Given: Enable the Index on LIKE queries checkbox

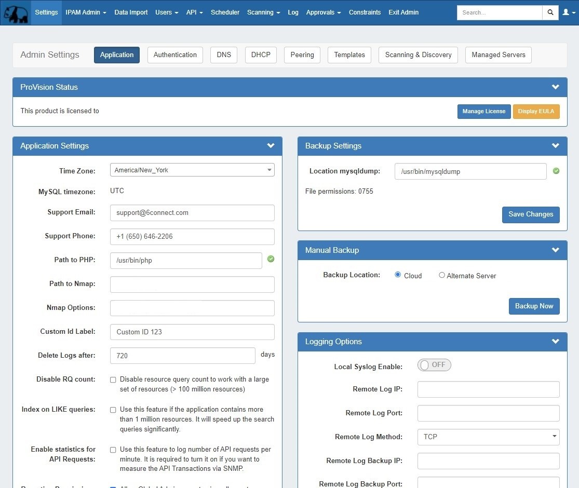Looking at the screenshot, I should tap(113, 410).
